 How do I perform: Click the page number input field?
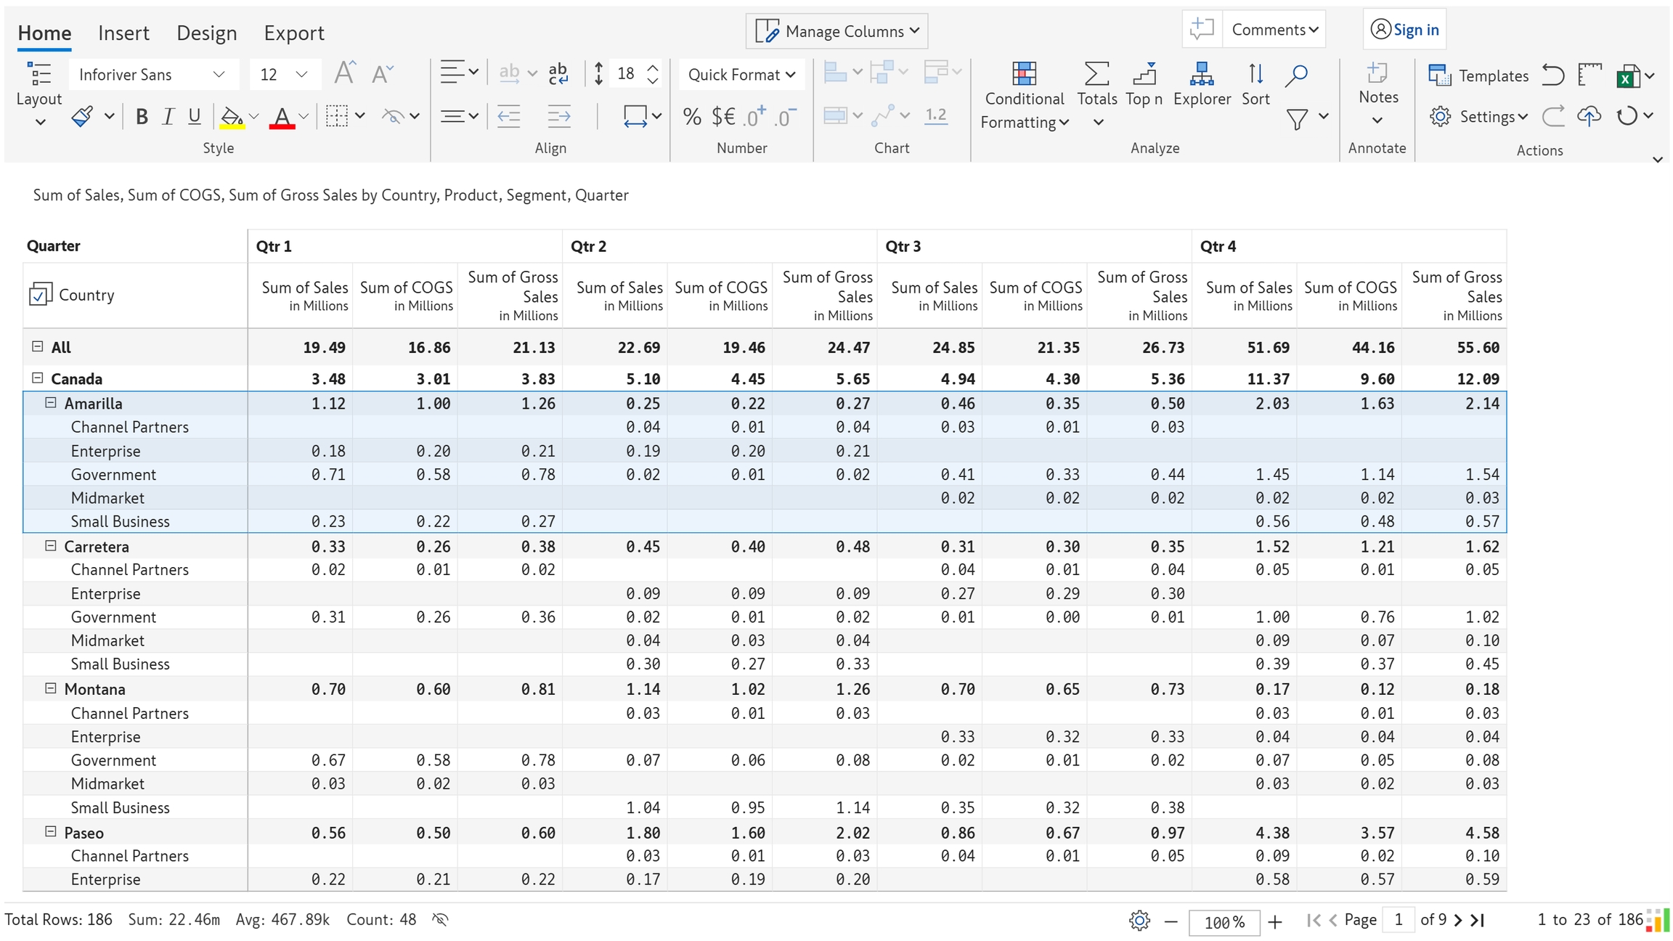[x=1398, y=920]
